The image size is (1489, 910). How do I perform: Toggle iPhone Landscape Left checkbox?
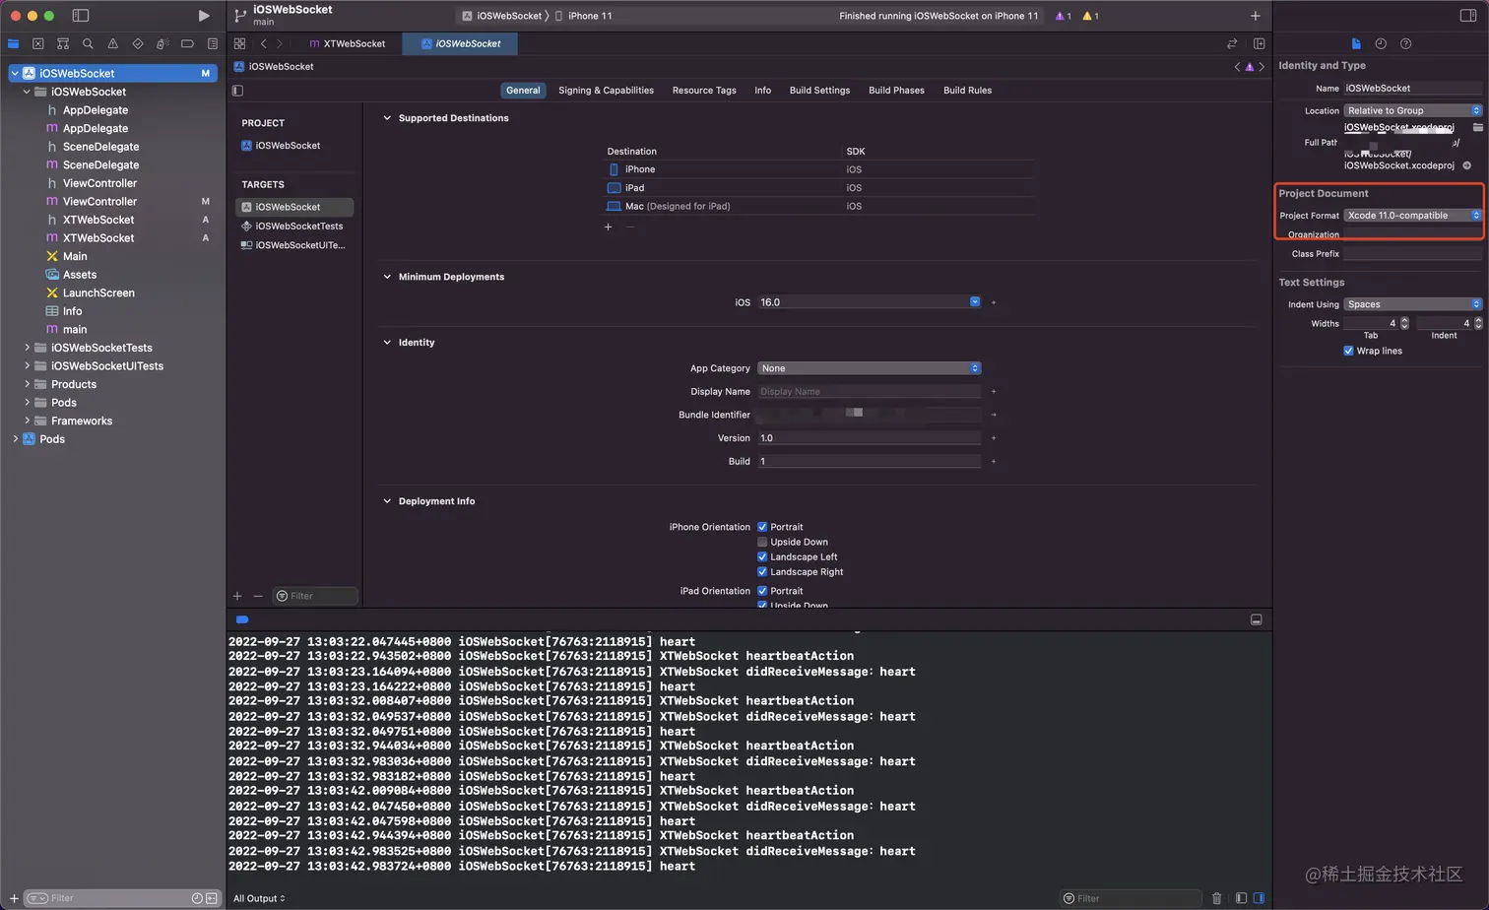(x=762, y=556)
